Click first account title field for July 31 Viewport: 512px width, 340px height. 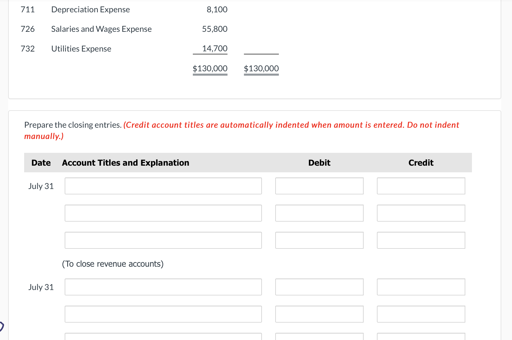(x=163, y=186)
